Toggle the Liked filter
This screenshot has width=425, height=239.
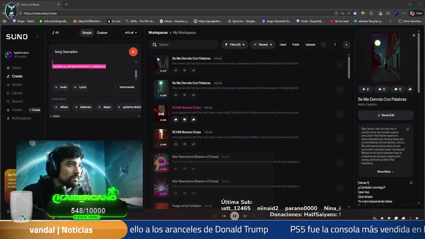click(283, 44)
